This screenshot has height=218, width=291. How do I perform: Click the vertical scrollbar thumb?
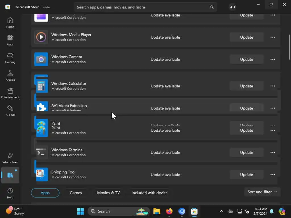tap(290, 47)
